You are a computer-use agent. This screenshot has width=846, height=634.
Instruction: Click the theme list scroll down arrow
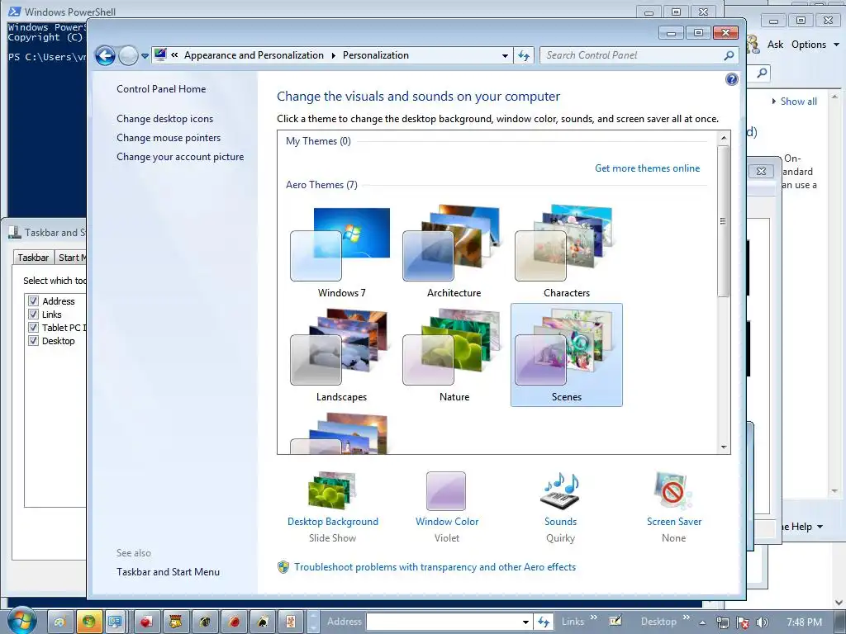point(724,447)
